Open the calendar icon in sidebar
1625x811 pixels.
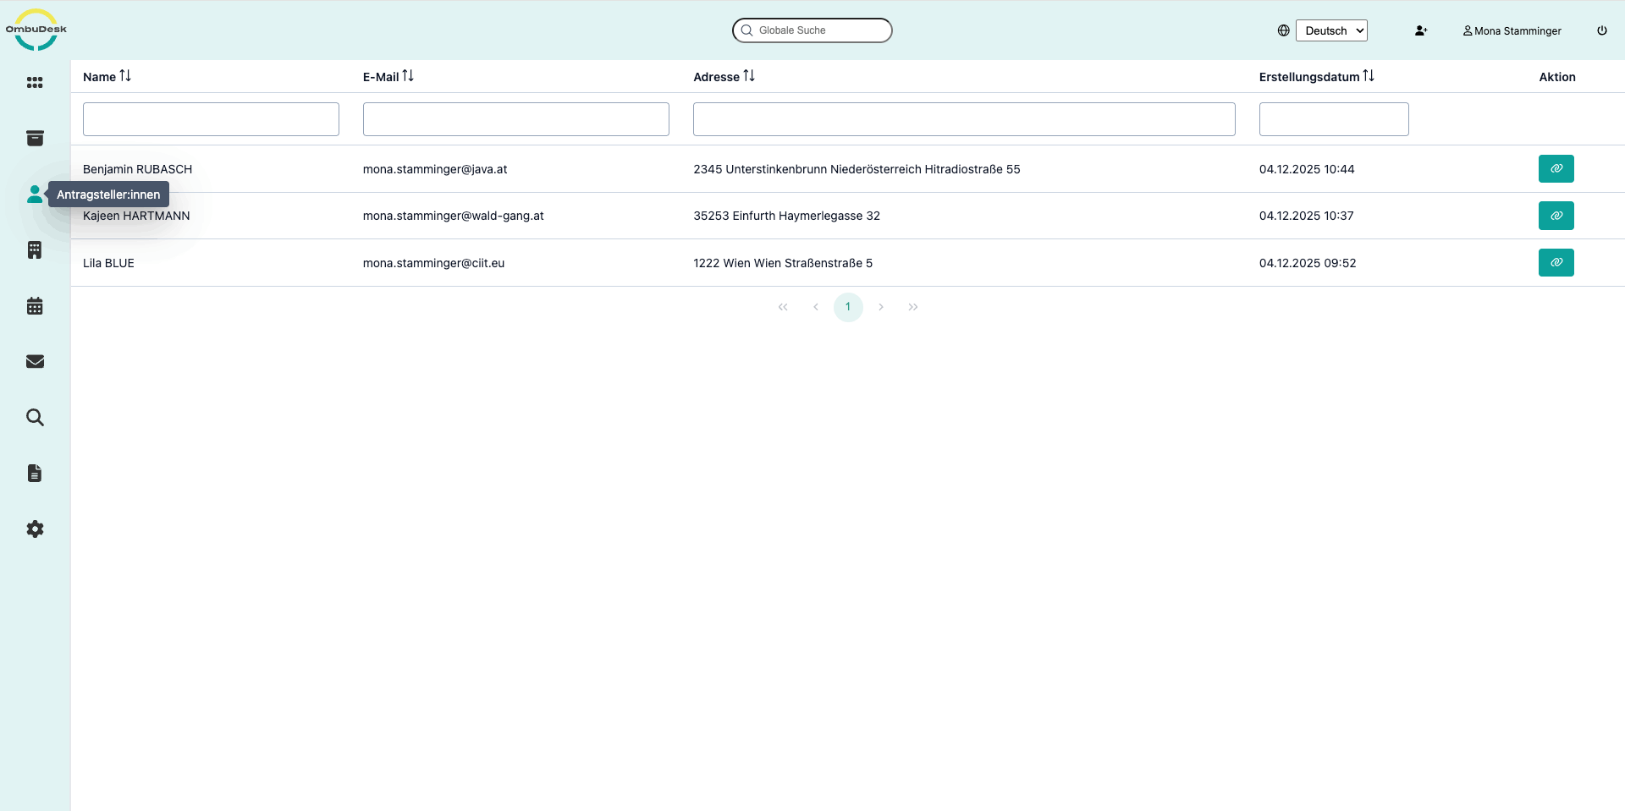tap(35, 306)
